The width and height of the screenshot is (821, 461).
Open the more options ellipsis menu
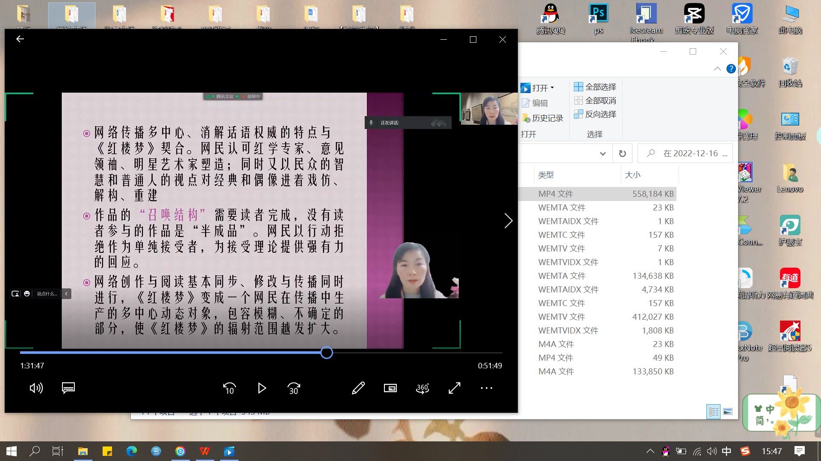coord(486,388)
